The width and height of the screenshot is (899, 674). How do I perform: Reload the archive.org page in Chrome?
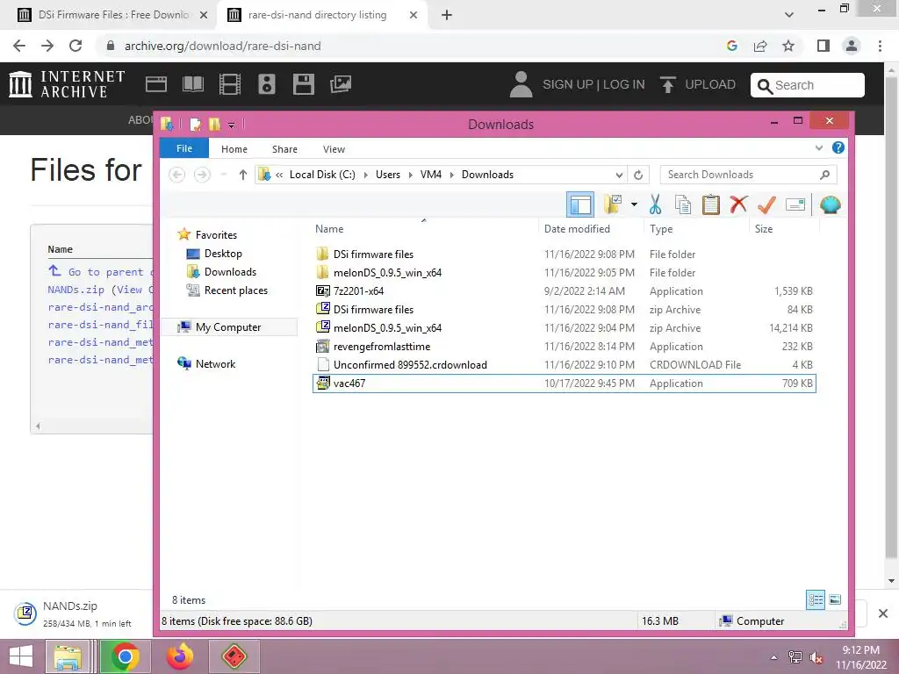coord(76,46)
